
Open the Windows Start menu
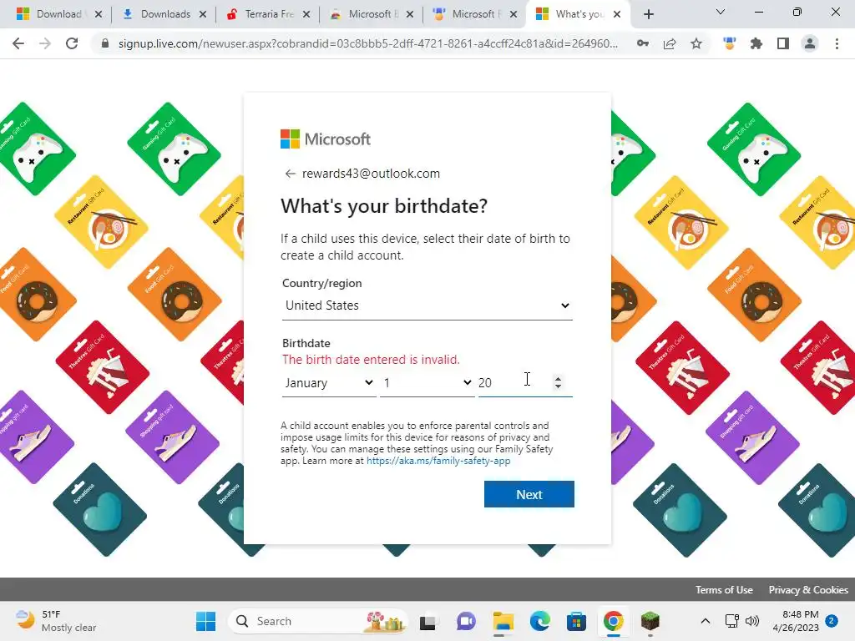click(x=205, y=621)
